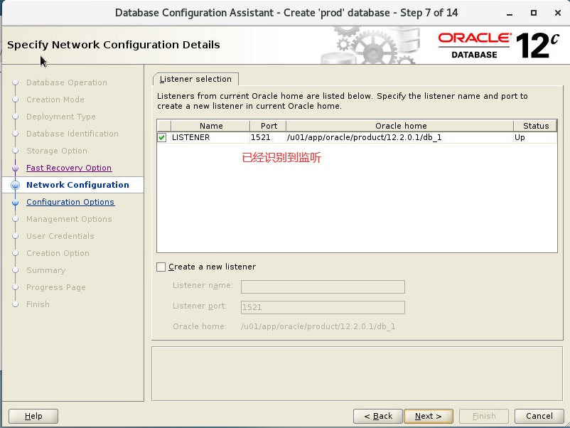Click the disabled Finish button

coord(484,416)
